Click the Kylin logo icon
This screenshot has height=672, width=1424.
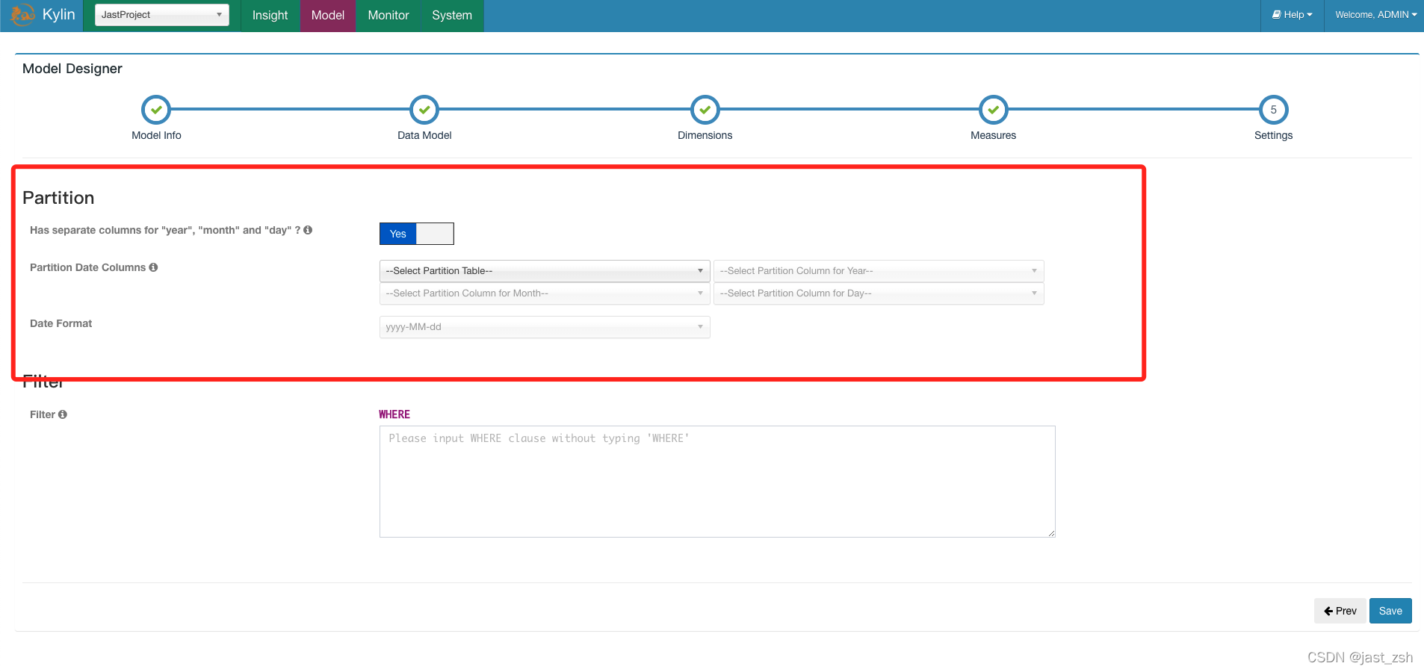click(22, 14)
